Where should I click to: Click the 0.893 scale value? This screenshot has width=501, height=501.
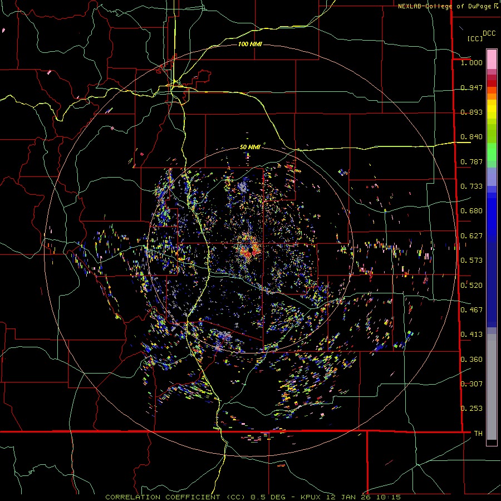pyautogui.click(x=471, y=112)
